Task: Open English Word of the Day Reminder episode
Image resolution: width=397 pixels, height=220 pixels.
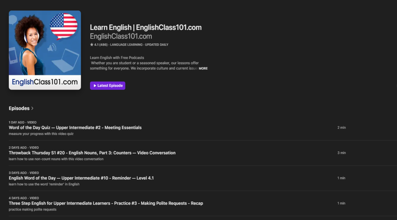Action: [x=81, y=178]
